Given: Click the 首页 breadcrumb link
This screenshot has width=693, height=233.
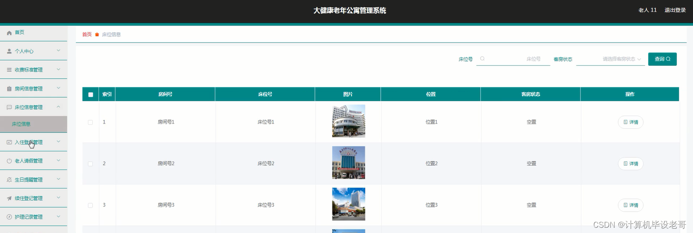Looking at the screenshot, I should tap(87, 34).
